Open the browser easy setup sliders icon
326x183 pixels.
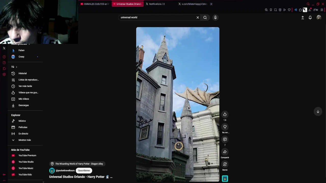click(322, 10)
